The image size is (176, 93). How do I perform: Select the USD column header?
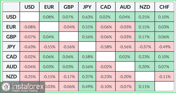[30, 7]
